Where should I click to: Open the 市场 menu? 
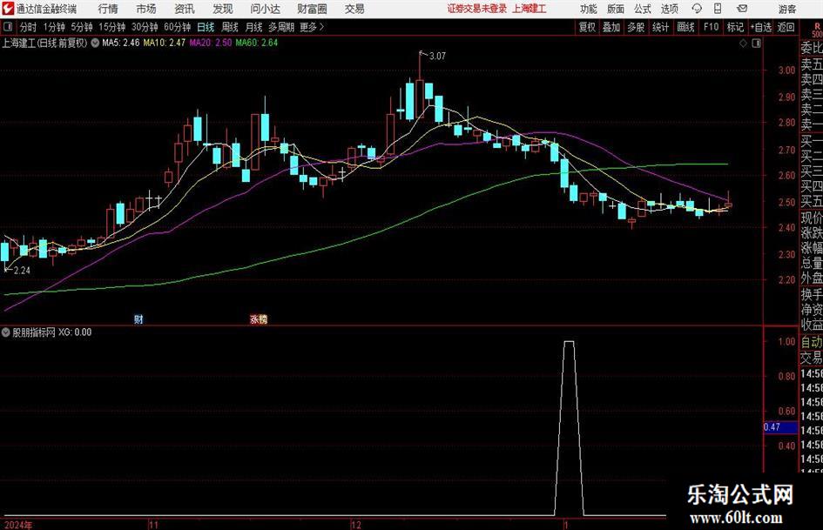pos(146,9)
